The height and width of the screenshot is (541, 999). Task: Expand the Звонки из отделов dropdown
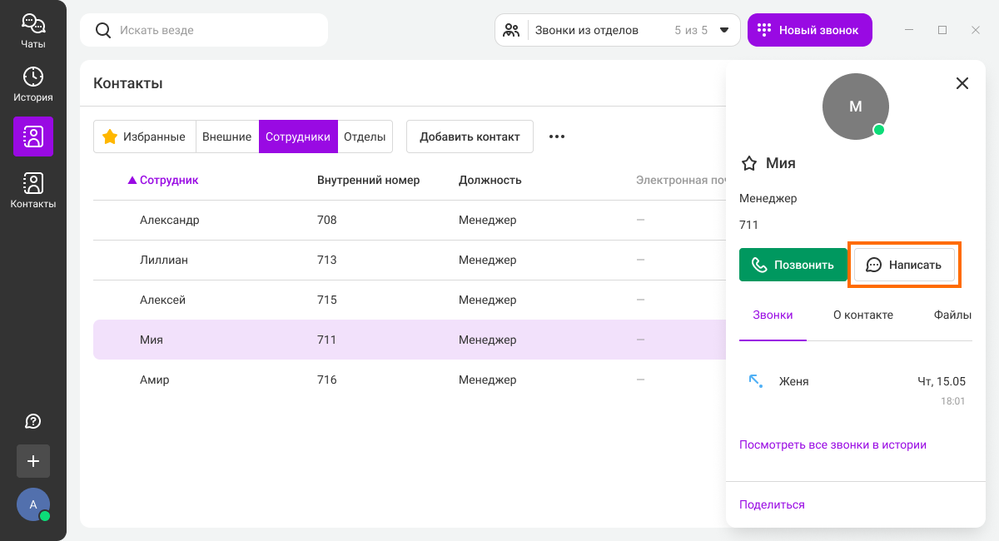pyautogui.click(x=723, y=30)
